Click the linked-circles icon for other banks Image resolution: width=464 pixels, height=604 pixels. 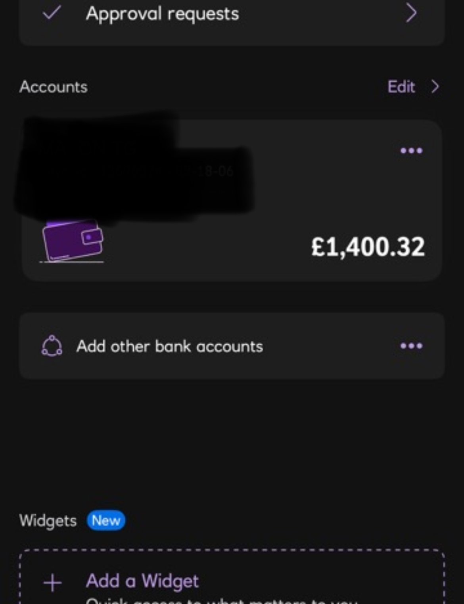52,346
